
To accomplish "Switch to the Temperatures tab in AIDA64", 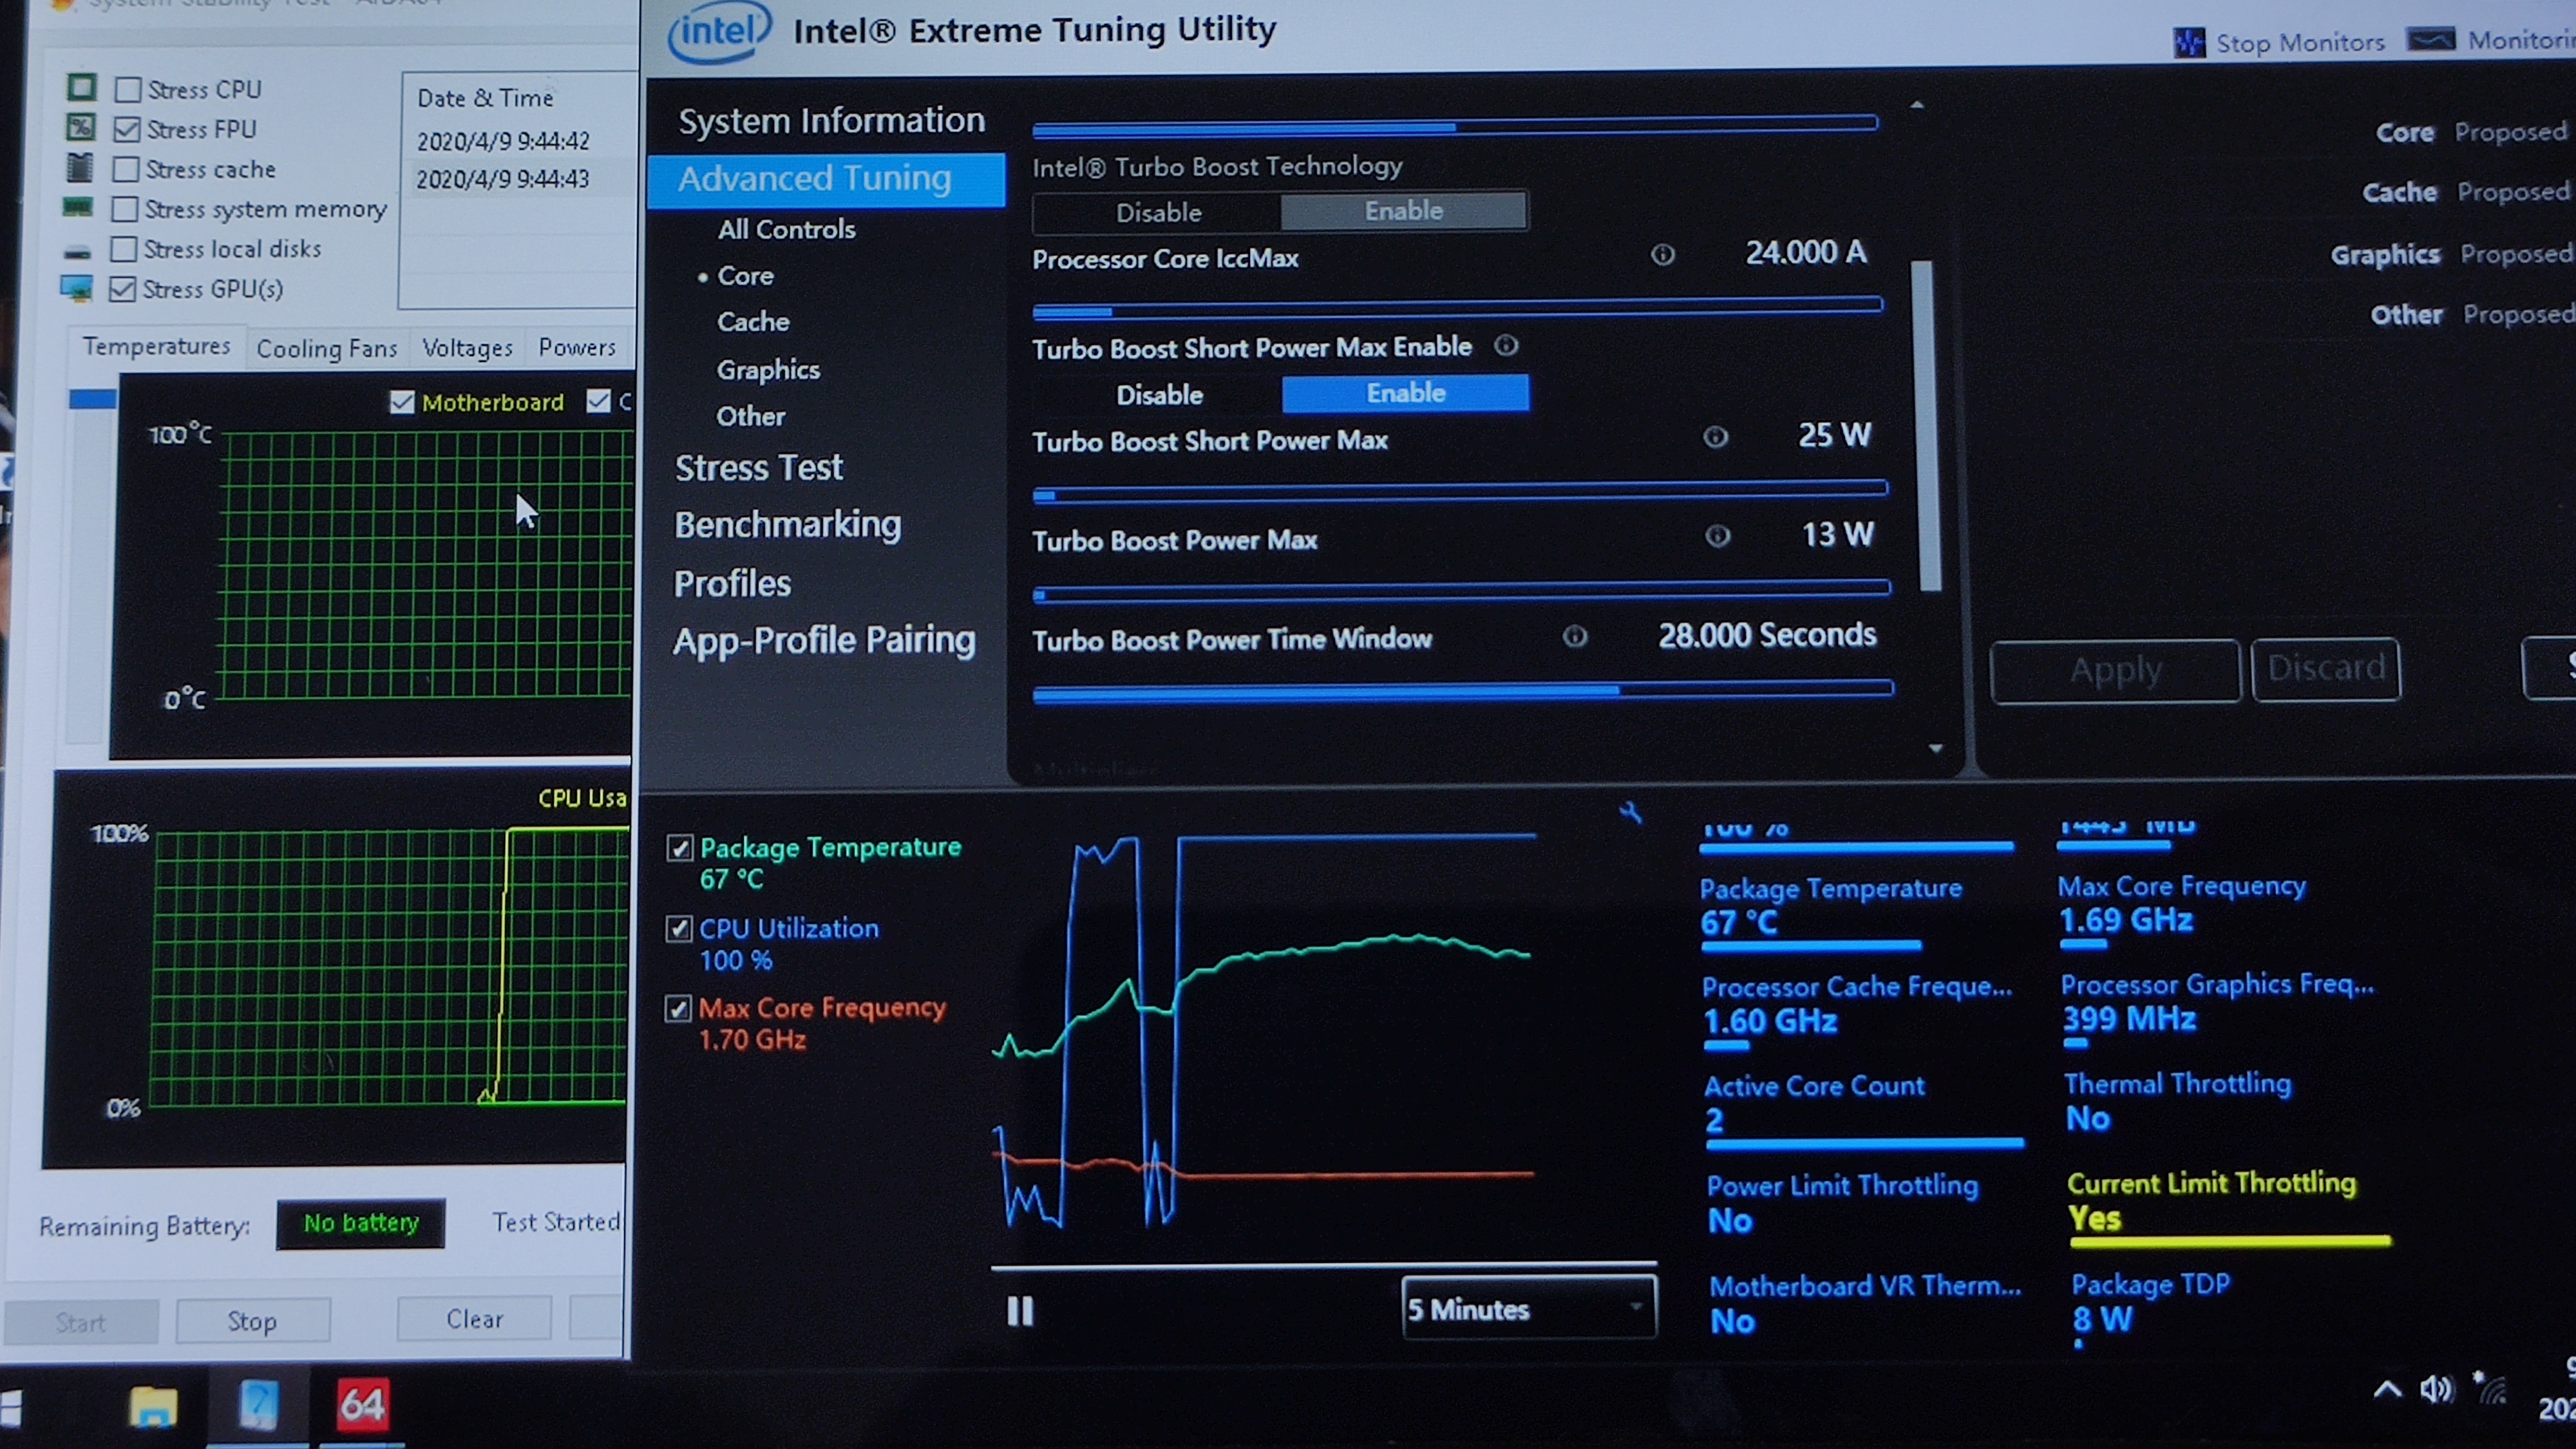I will (157, 347).
